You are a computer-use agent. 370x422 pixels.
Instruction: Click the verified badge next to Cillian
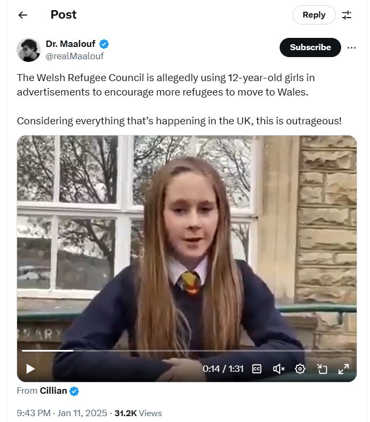[x=74, y=391]
